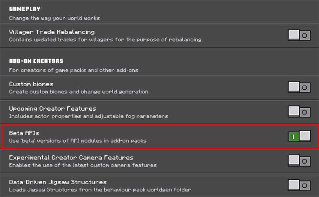
Task: Enable Upcoming Creator Features toggle
Action: [x=299, y=112]
